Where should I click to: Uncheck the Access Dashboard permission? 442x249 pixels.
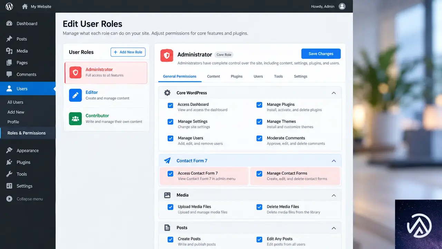(x=170, y=105)
